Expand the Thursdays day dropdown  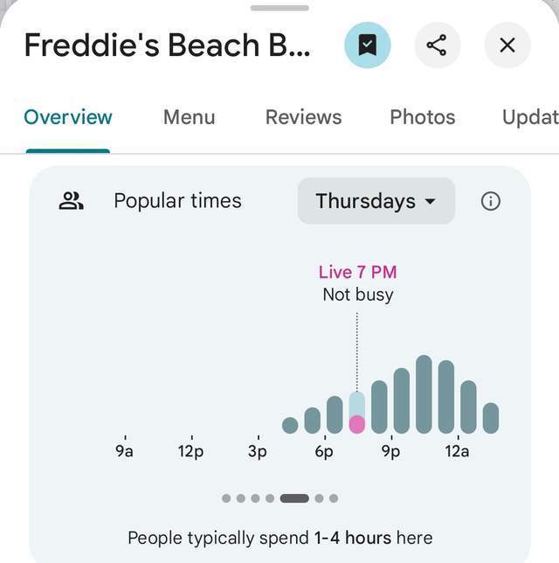(376, 201)
